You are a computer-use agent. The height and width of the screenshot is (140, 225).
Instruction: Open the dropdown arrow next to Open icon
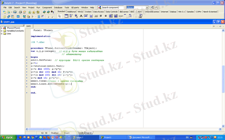(x=12, y=12)
